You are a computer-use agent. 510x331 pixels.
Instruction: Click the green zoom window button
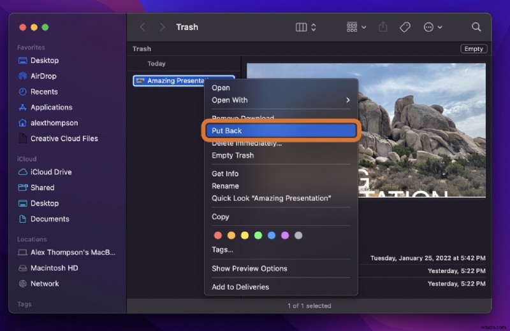point(45,27)
